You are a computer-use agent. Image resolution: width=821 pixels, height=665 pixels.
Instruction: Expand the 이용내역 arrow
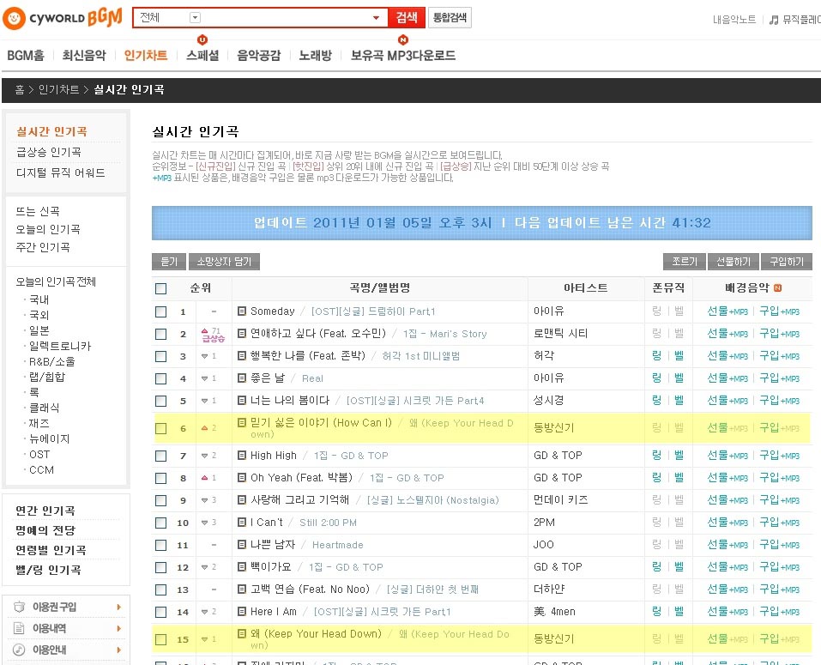(119, 628)
